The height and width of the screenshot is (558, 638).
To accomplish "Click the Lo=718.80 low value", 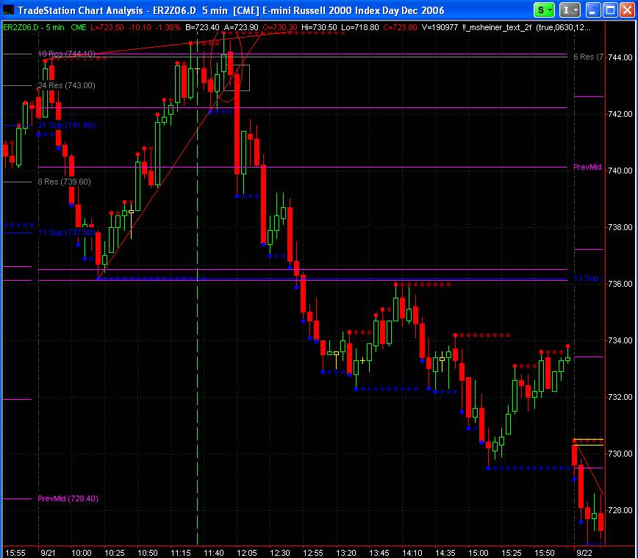I will [359, 28].
